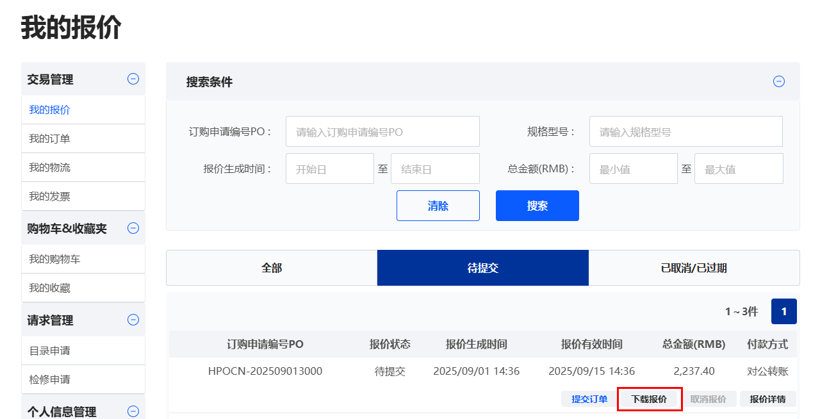Viewport: 820px width, 419px height.
Task: Switch to the 已取消/已过期 tab
Action: coord(694,268)
